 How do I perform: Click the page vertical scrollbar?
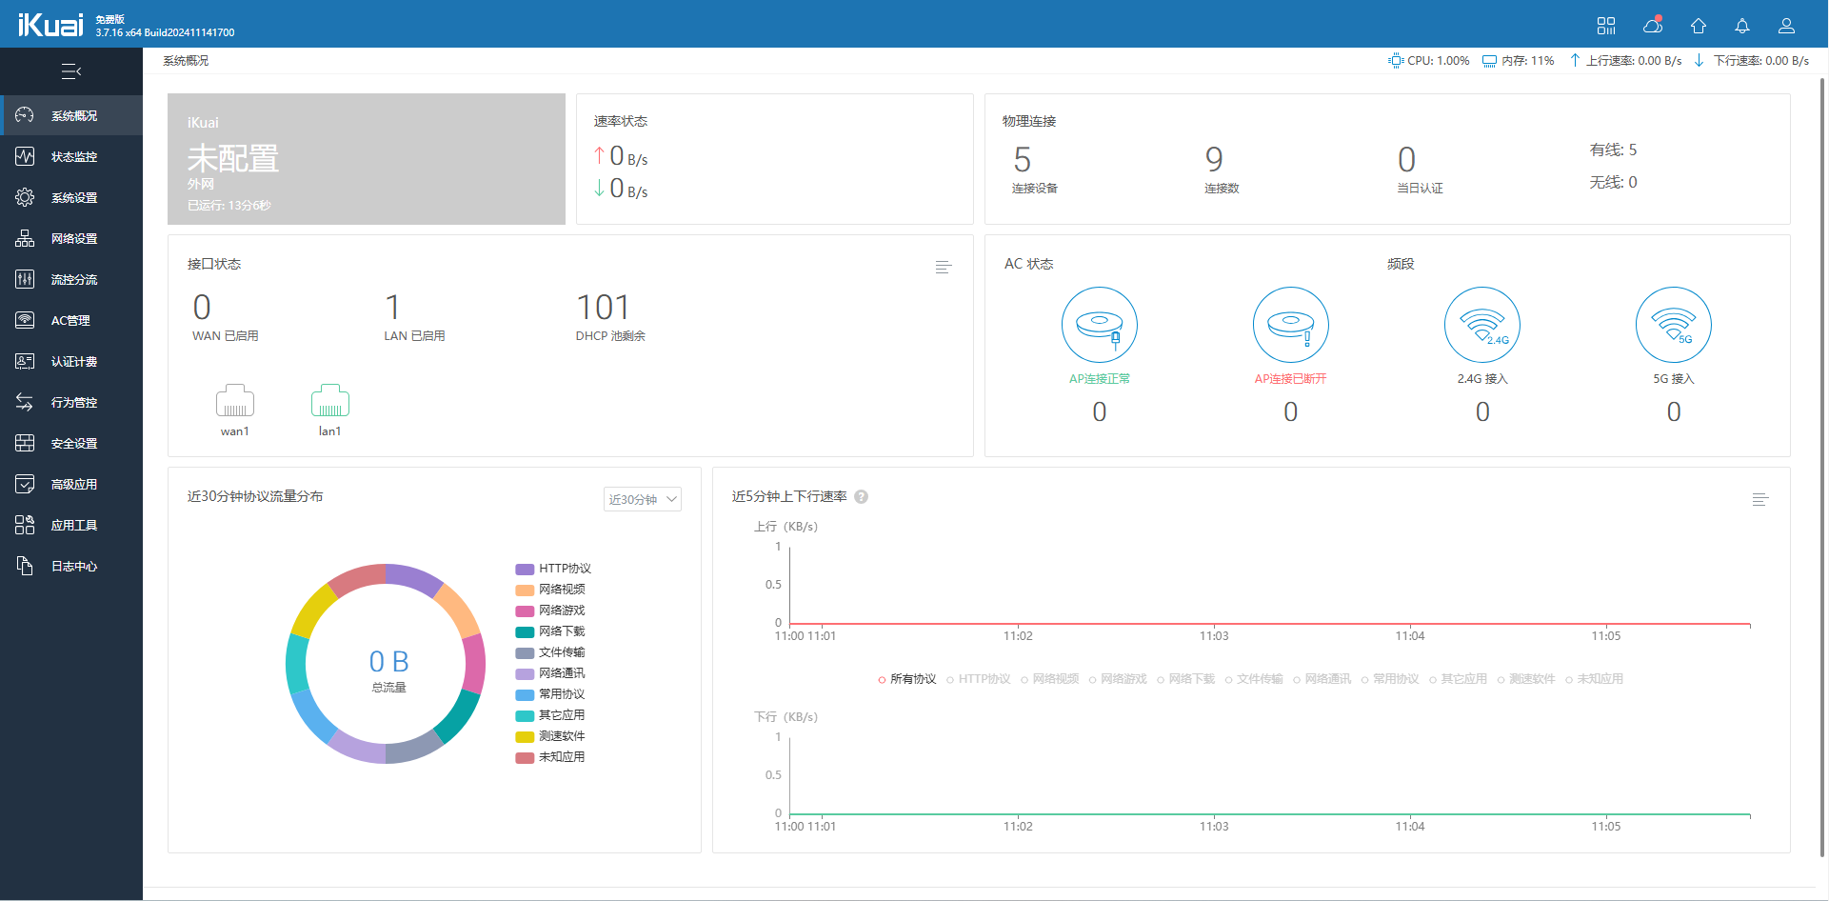(x=1822, y=467)
